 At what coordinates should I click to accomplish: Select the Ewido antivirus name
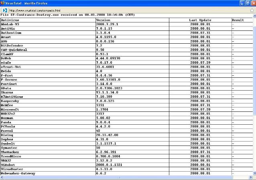(6, 71)
